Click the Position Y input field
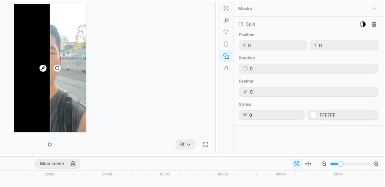 (344, 45)
